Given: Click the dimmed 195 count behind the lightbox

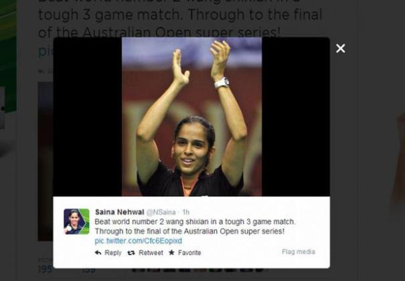Looking at the screenshot, I should tap(46, 270).
